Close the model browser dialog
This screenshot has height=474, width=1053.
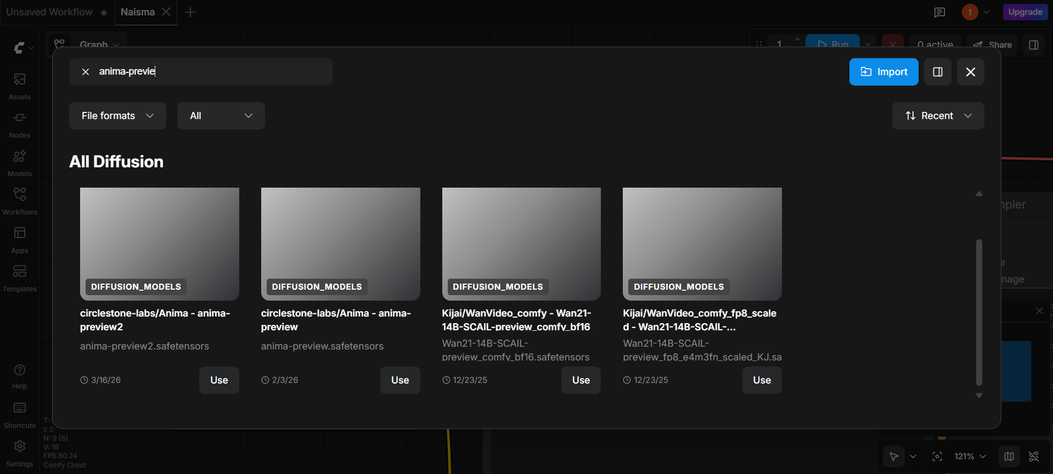point(971,72)
